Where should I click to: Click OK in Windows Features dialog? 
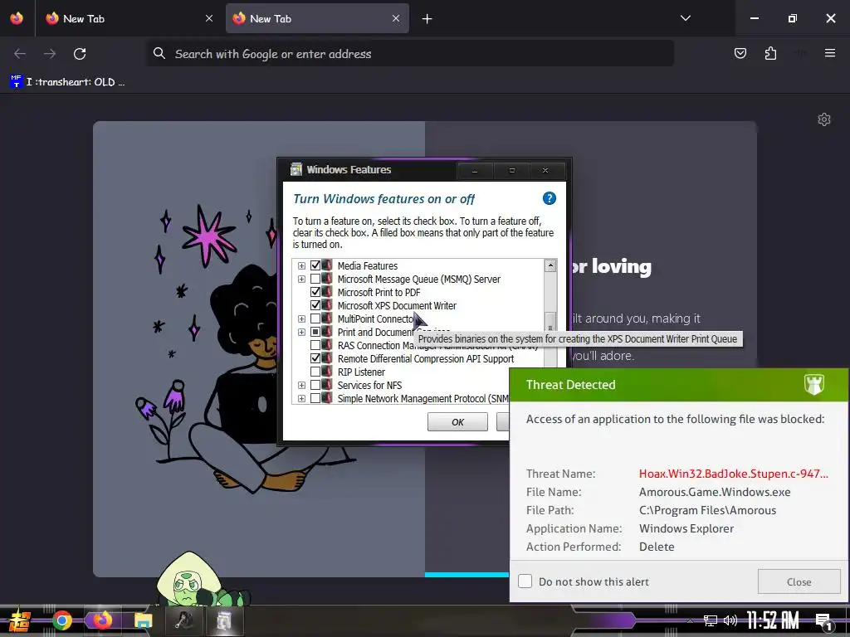point(457,422)
